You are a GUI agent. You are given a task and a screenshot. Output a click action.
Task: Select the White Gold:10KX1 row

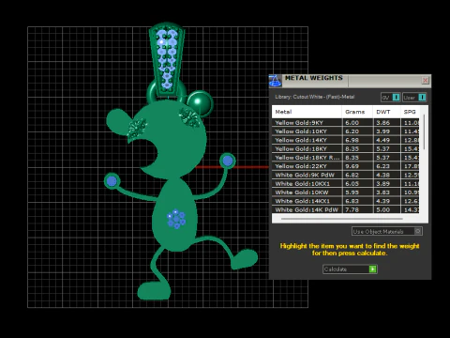tap(345, 184)
